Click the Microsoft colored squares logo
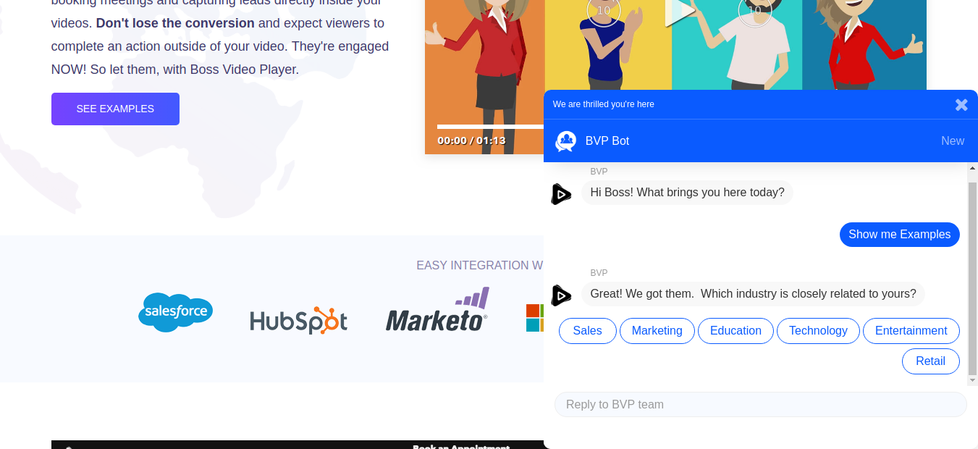The width and height of the screenshot is (978, 449). [x=534, y=318]
